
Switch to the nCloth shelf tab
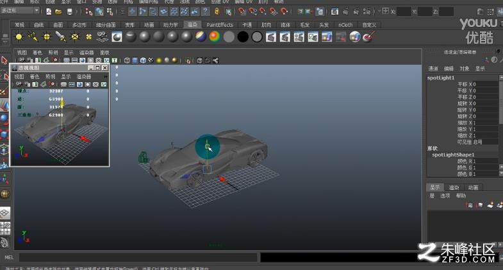(345, 25)
